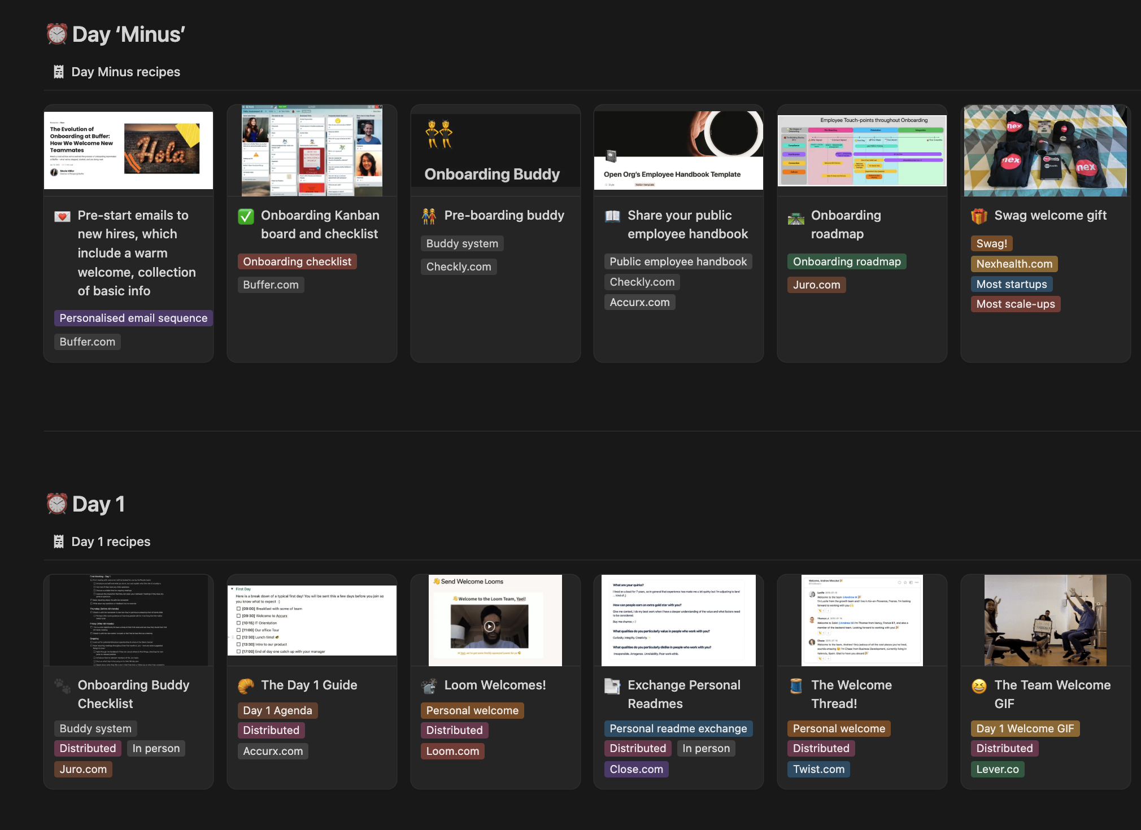Click the open book icon on employee handbook card

(613, 216)
